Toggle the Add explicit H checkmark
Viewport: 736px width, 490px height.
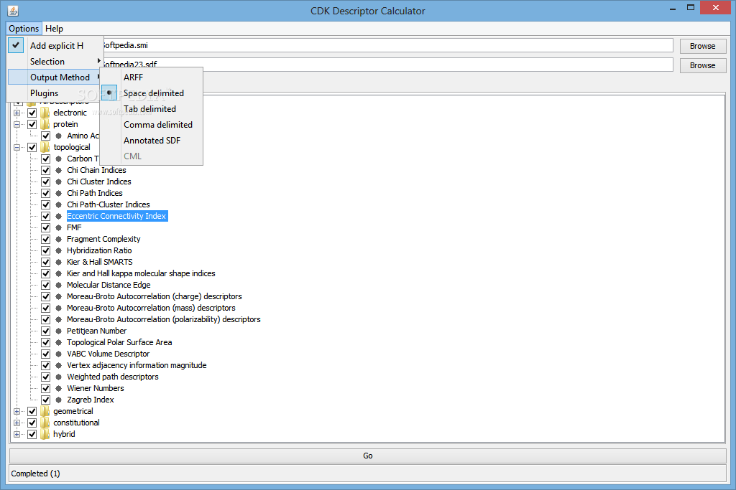(x=16, y=45)
